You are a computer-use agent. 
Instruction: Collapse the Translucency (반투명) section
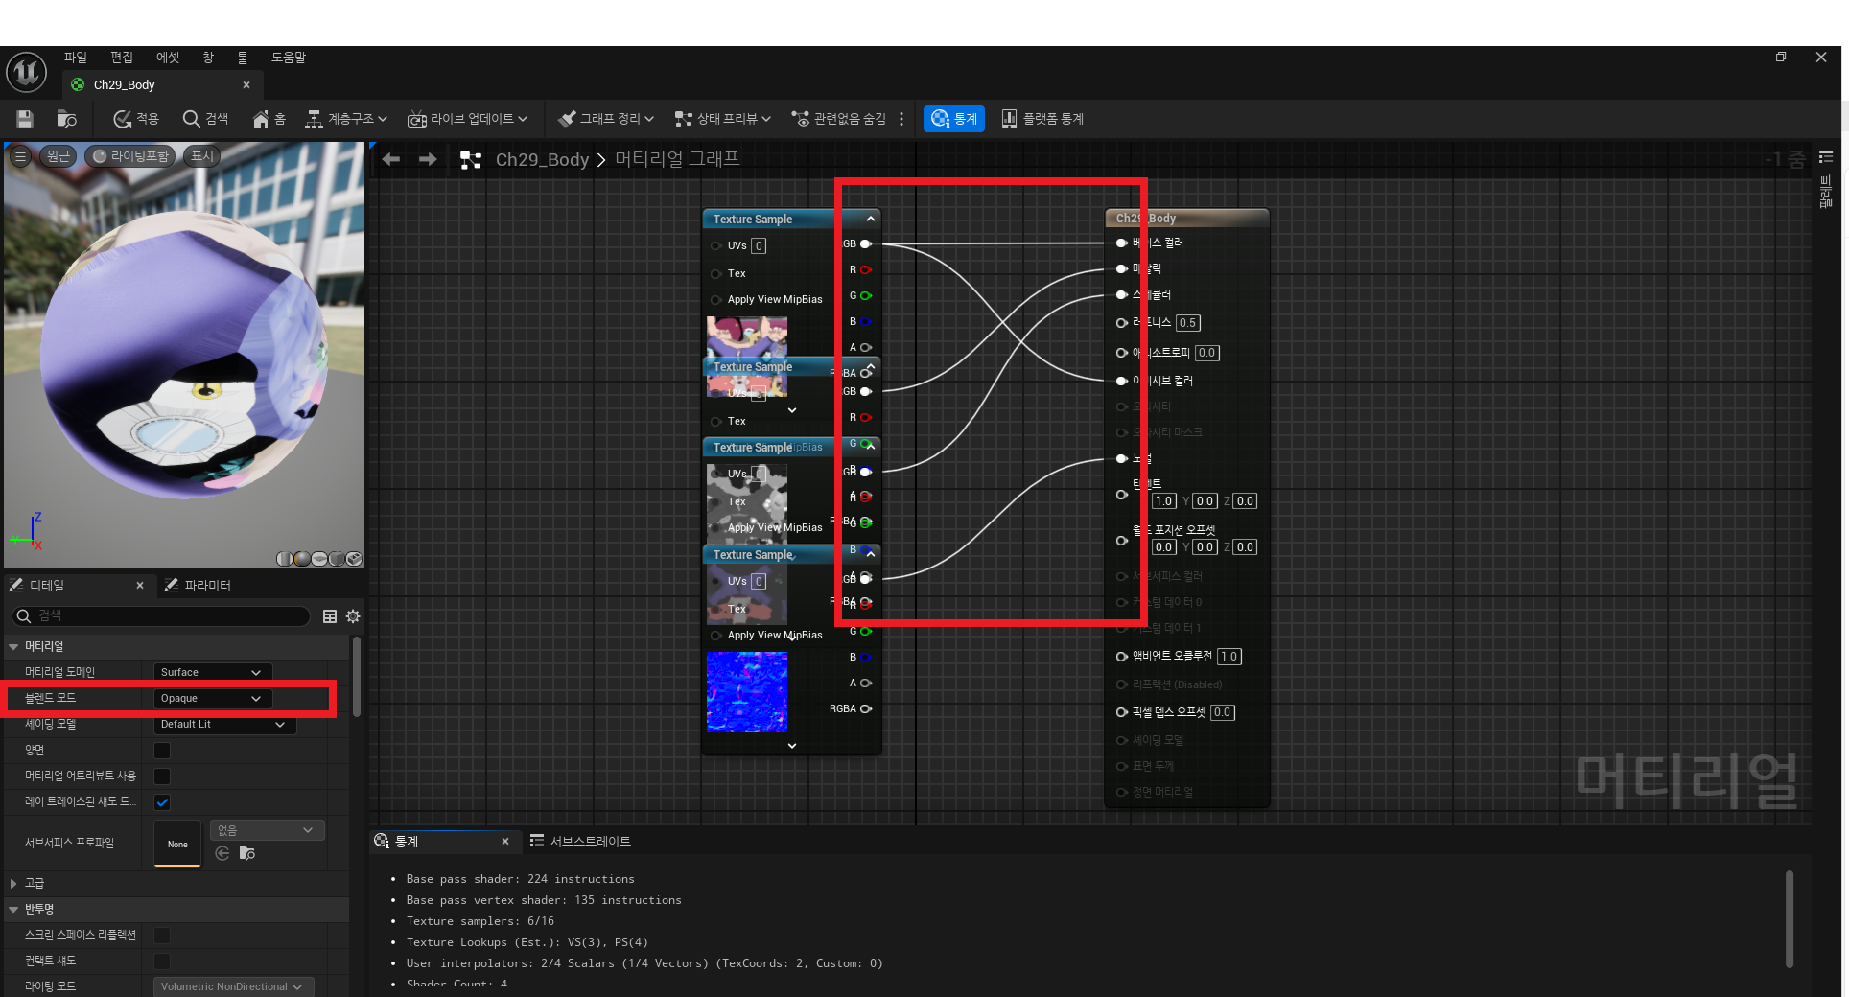tap(14, 909)
